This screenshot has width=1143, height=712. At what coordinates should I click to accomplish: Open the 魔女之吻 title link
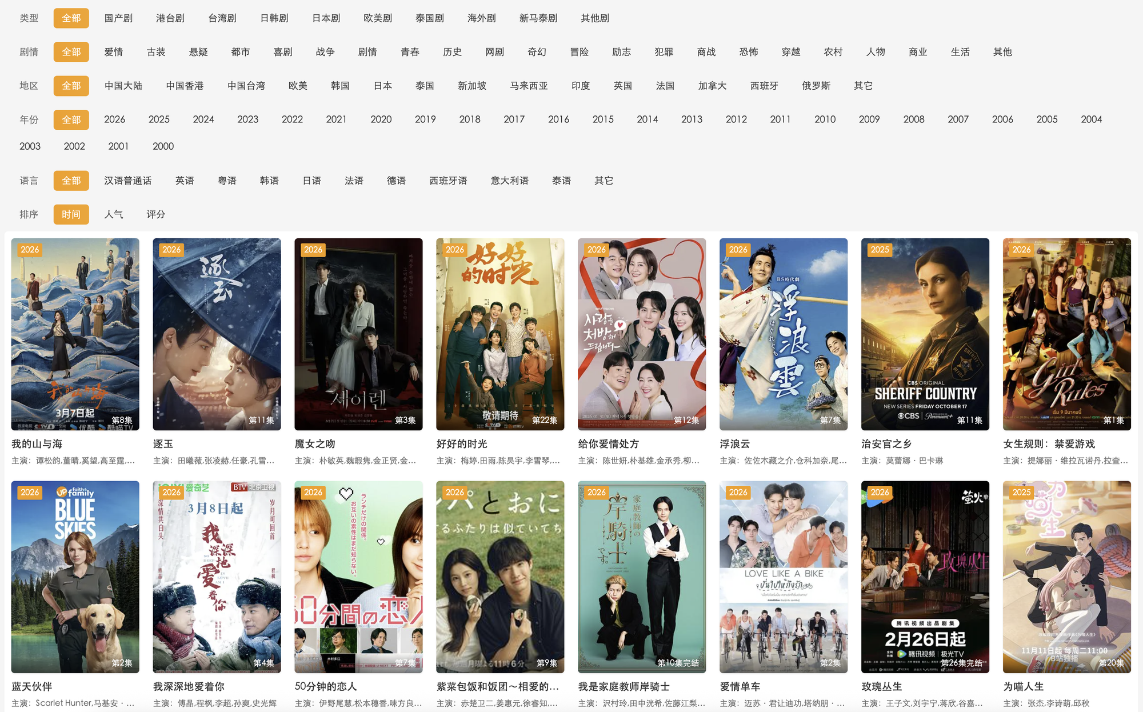click(x=315, y=444)
